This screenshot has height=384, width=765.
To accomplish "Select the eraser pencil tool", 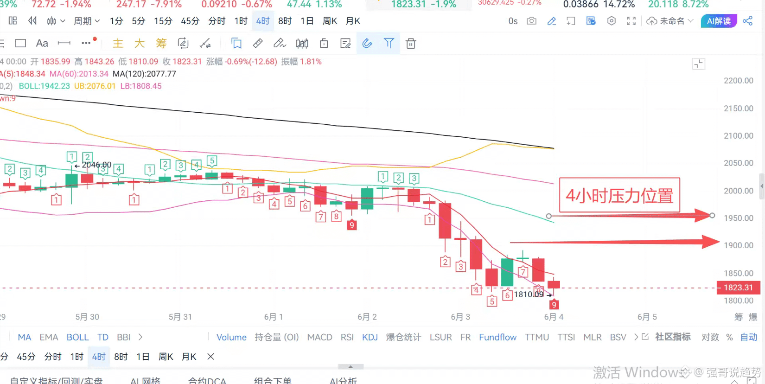I will (280, 44).
